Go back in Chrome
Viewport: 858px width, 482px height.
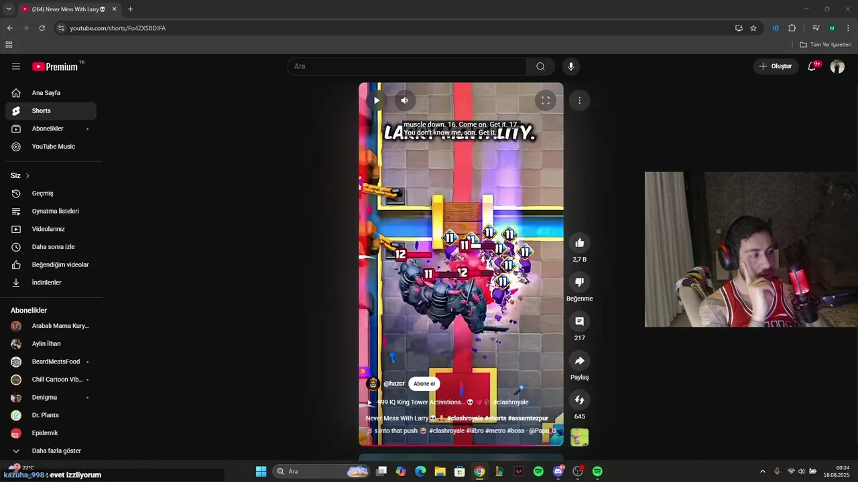click(x=9, y=28)
